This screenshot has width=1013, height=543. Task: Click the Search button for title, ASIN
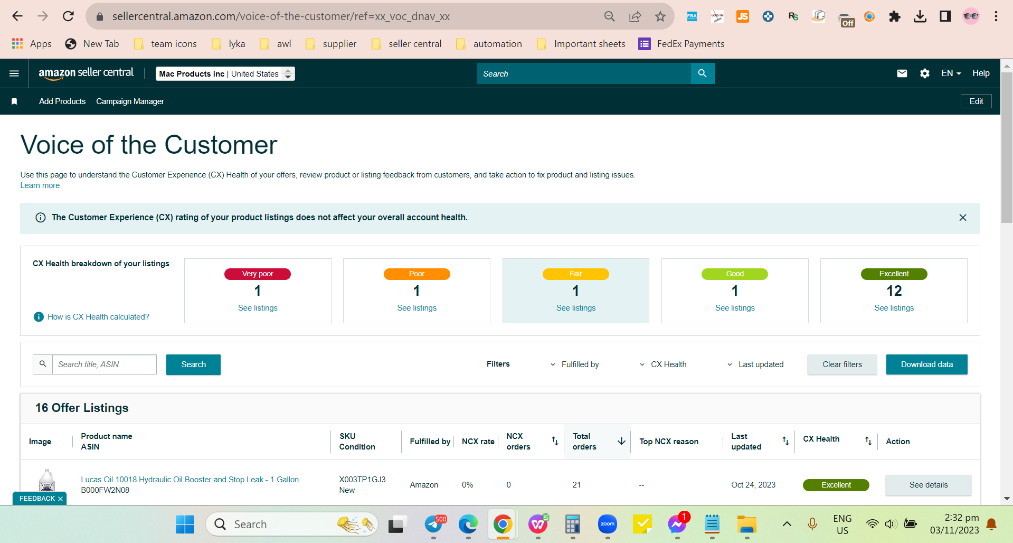(x=193, y=364)
